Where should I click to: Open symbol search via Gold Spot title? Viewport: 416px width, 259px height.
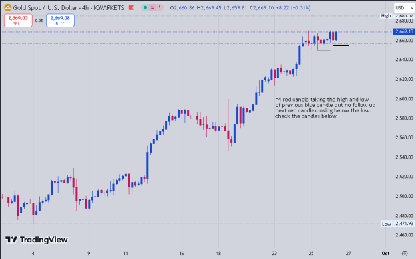(x=69, y=8)
